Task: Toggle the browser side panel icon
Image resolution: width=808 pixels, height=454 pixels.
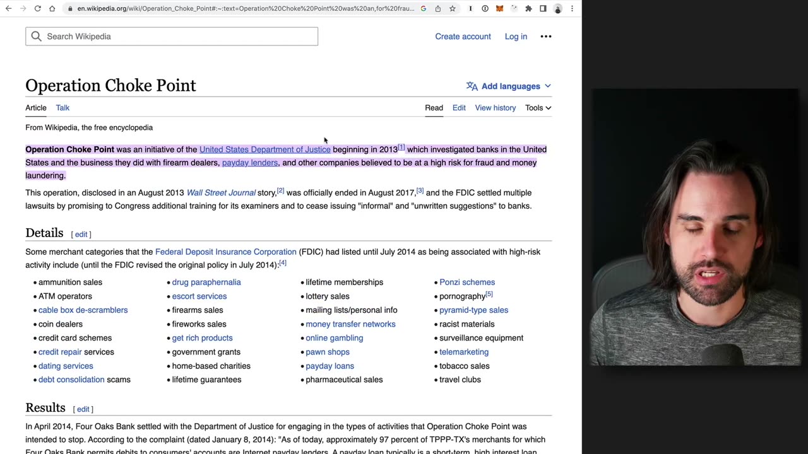Action: click(x=543, y=9)
